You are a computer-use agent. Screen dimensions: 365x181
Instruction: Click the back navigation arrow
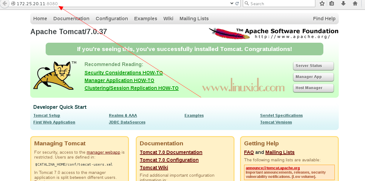tap(4, 4)
